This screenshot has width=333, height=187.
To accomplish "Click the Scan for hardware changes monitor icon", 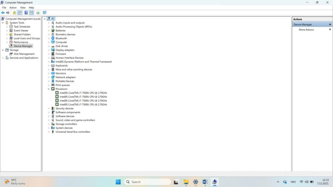I will (45, 13).
